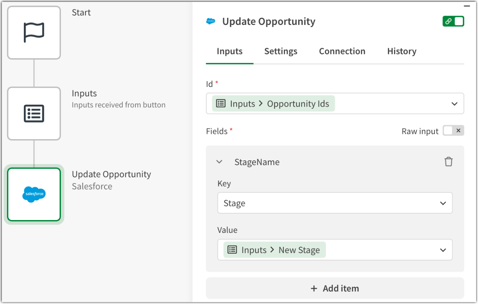Open the Id field dropdown arrow
Image resolution: width=478 pixels, height=304 pixels.
point(455,104)
